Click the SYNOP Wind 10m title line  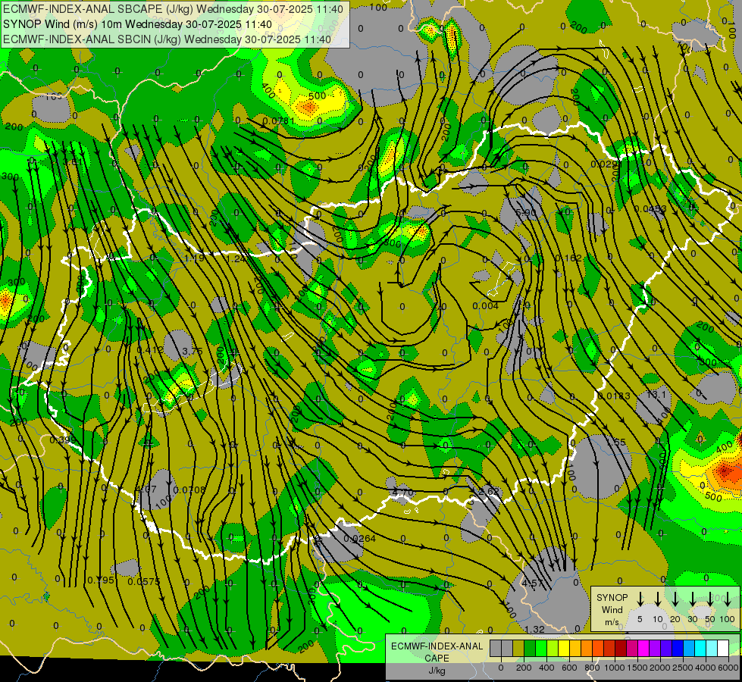pyautogui.click(x=137, y=24)
